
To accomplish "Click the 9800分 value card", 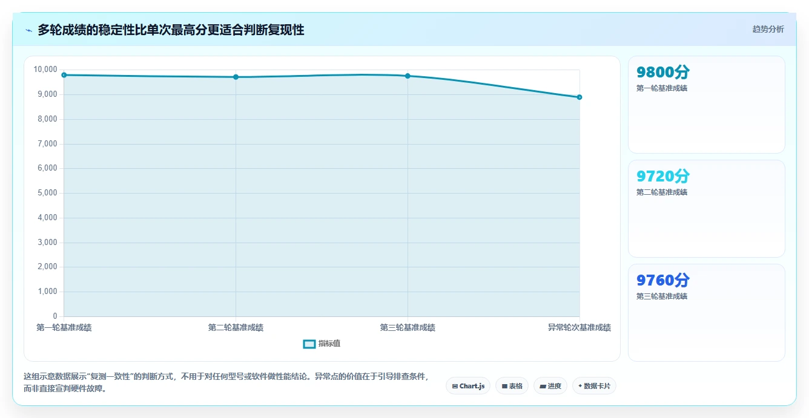I will [707, 105].
